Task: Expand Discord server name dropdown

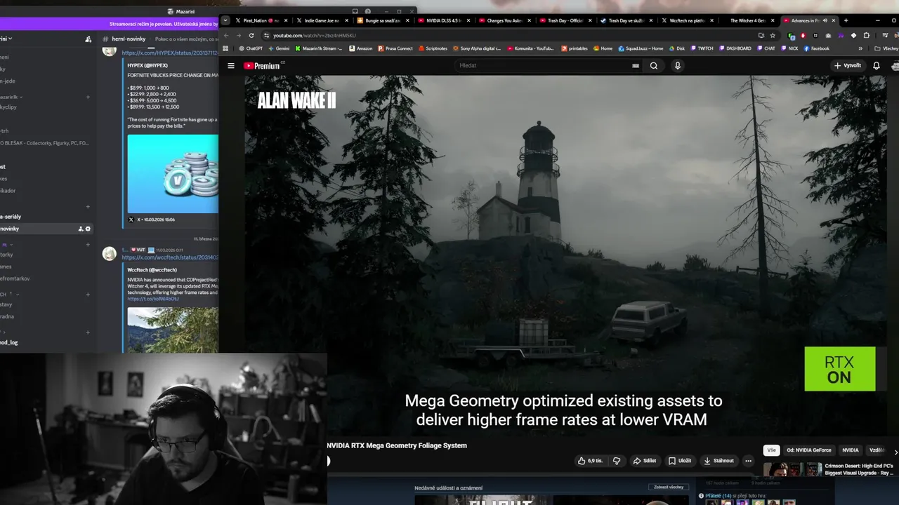Action: coord(10,39)
